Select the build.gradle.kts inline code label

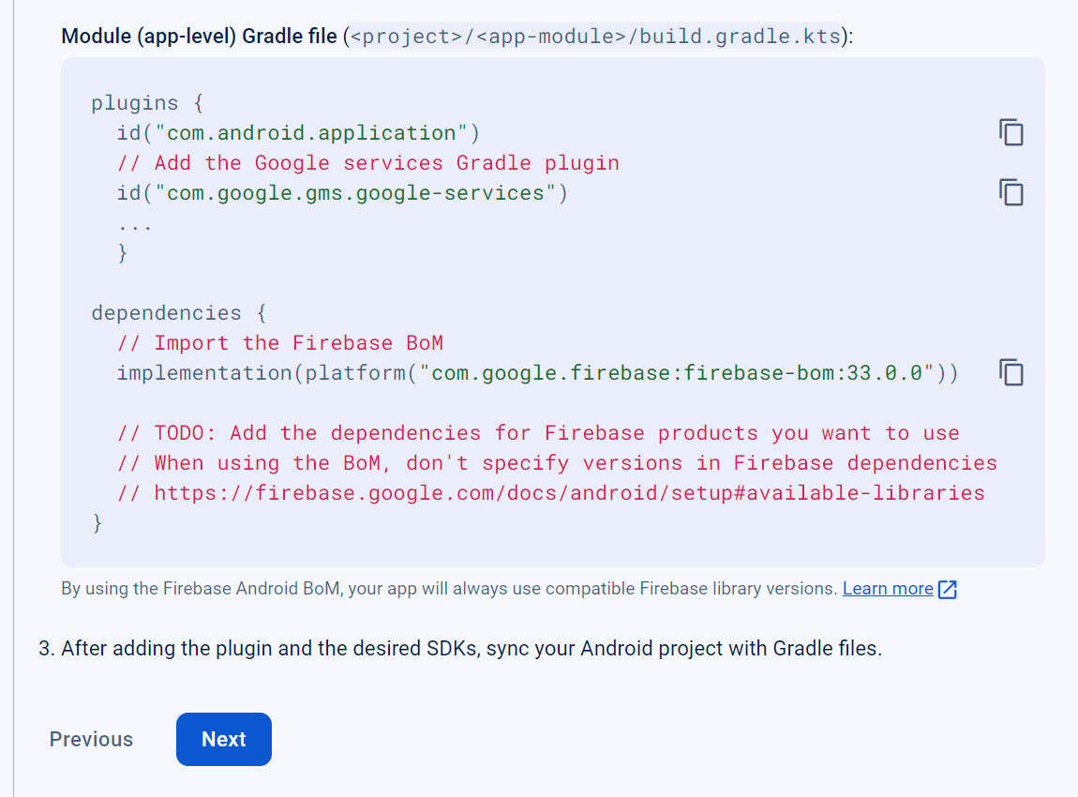coord(594,36)
